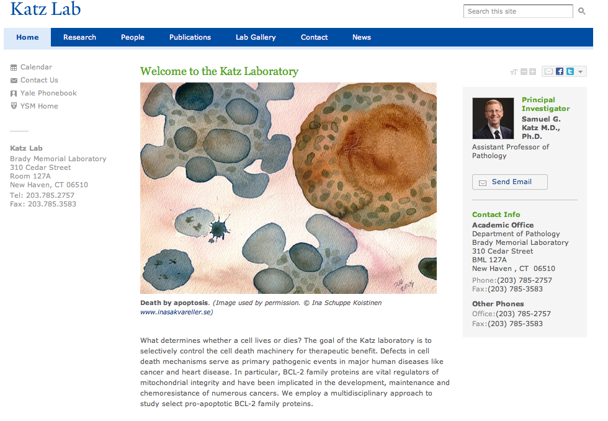Click Samuel Katz's portrait photo

(x=493, y=118)
